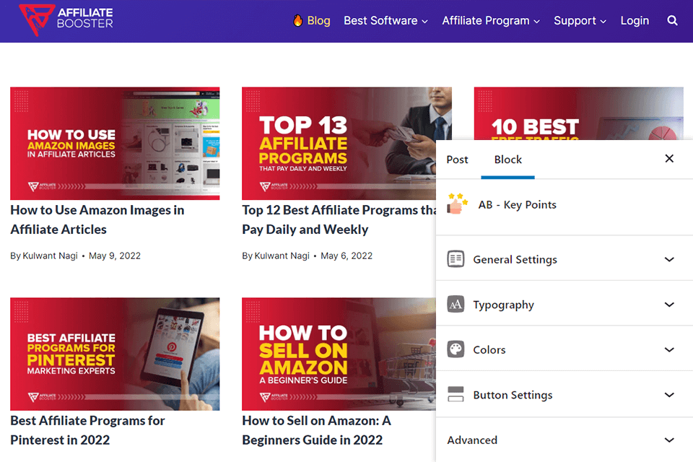Switch to the Post tab
Screen dimensions: 693x462
pos(457,160)
